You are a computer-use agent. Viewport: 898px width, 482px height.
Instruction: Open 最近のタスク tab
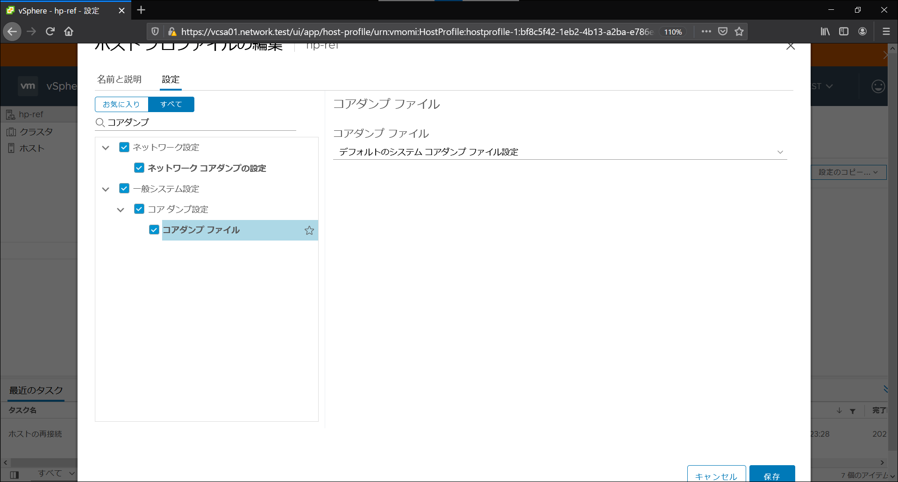(36, 390)
